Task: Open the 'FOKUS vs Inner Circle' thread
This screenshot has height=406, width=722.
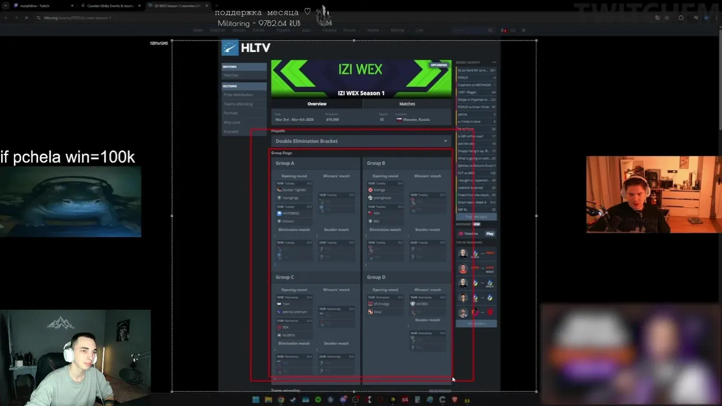Action: [477, 107]
